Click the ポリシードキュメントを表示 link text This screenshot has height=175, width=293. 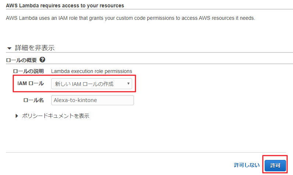[56, 116]
